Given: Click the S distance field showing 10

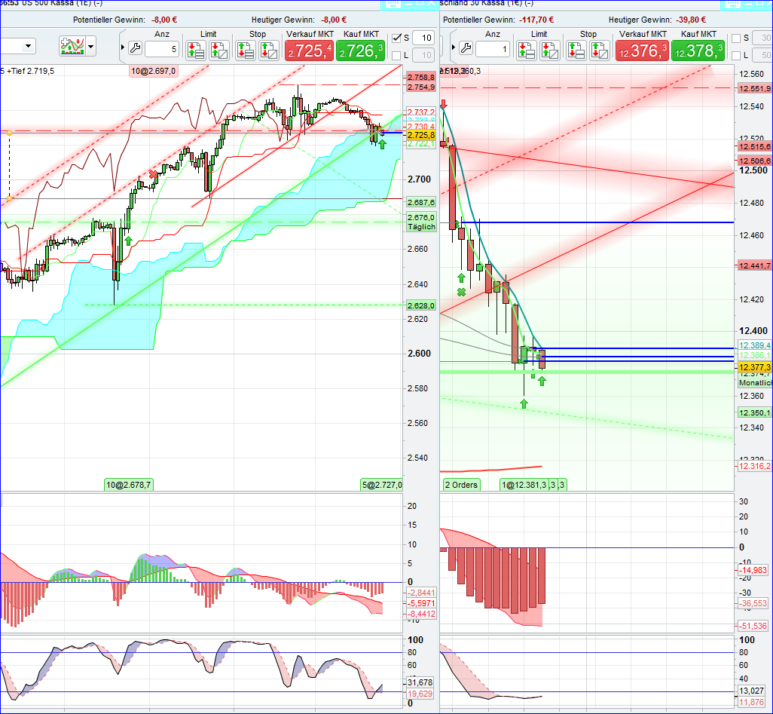Looking at the screenshot, I should [423, 38].
